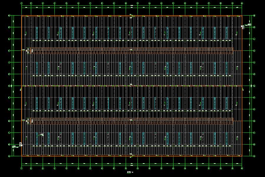Select axis bubble 11 on bottom row
The width and height of the screenshot is (265, 177).
[x=138, y=168]
